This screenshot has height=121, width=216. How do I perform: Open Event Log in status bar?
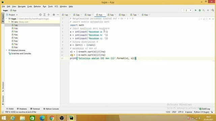click(x=205, y=109)
